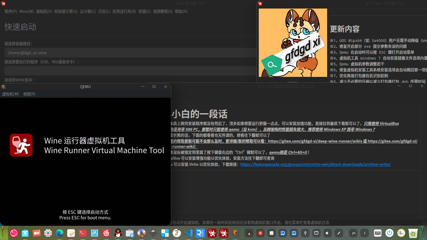The width and height of the screenshot is (427, 240).
Task: Open QEMU window 虚拟机(M) menu
Action: (x=11, y=94)
